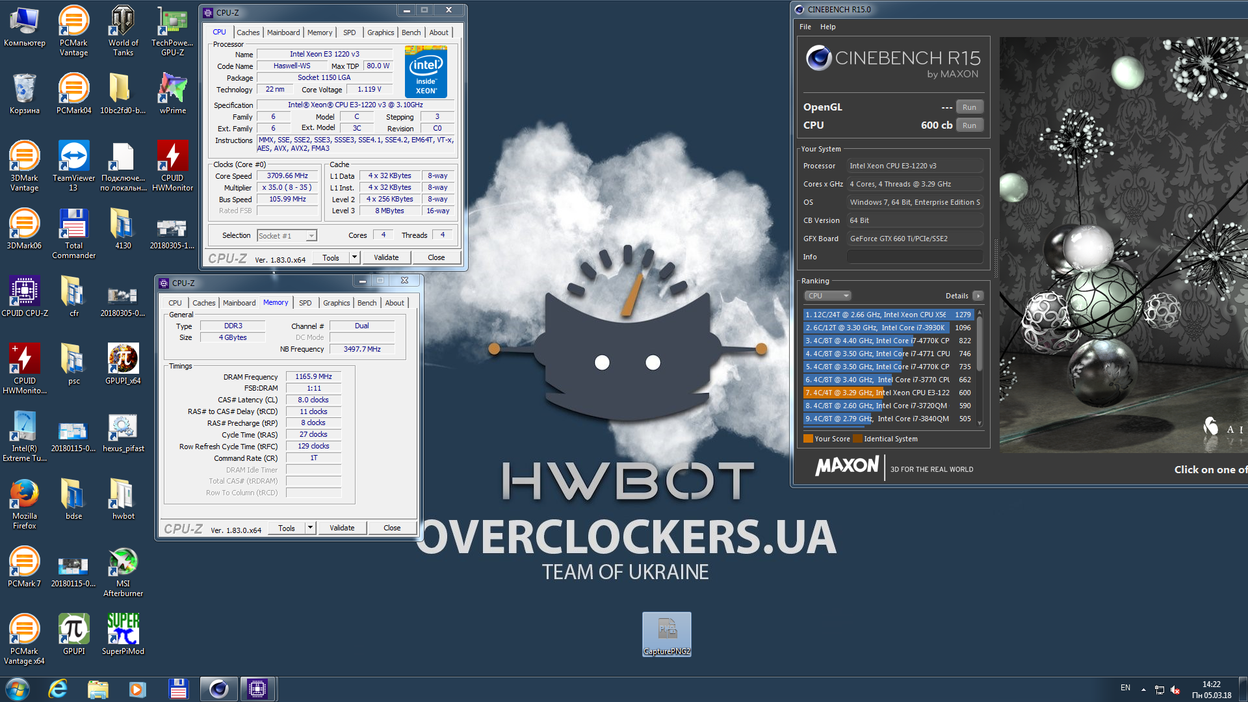
Task: Run the OpenGL benchmark
Action: 969,107
